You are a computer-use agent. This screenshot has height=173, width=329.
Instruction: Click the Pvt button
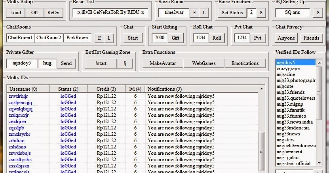tap(258, 38)
